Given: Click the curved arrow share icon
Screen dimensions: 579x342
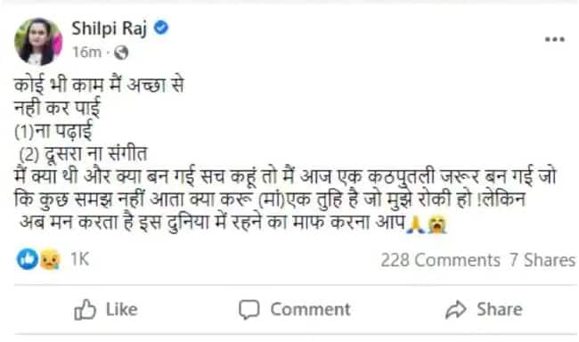Looking at the screenshot, I should point(456,310).
